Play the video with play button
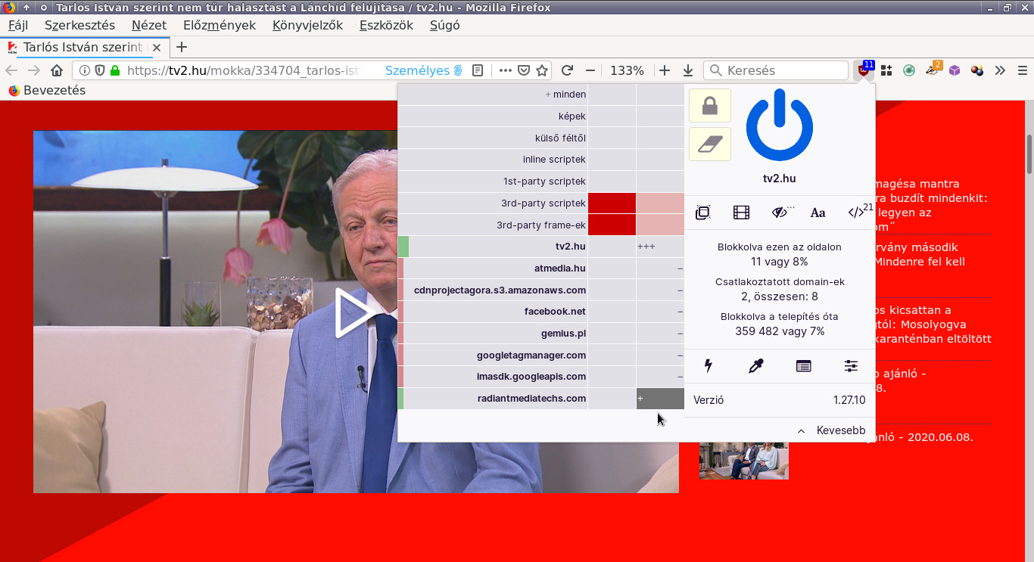The image size is (1034, 562). 356,312
